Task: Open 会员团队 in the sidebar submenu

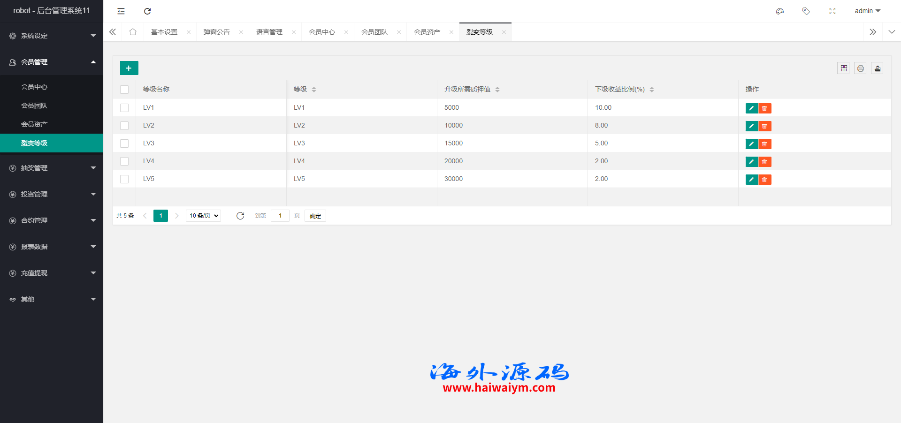Action: [x=34, y=106]
